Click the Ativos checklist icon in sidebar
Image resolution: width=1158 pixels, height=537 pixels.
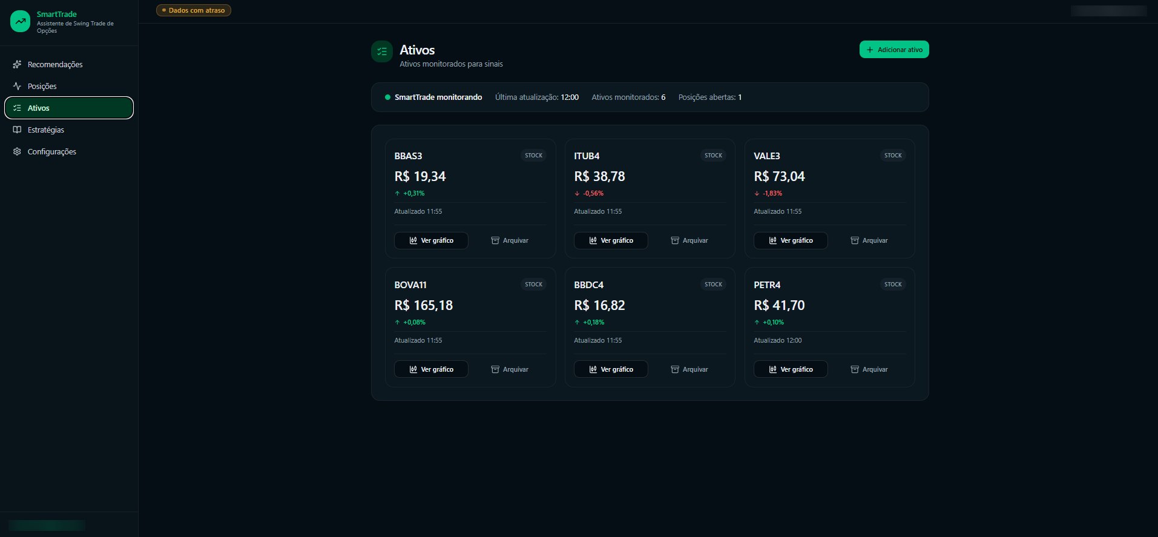(17, 108)
